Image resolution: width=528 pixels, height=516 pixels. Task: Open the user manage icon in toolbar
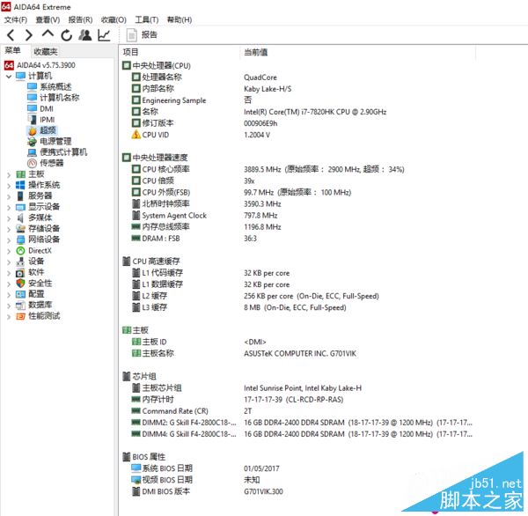pos(85,34)
